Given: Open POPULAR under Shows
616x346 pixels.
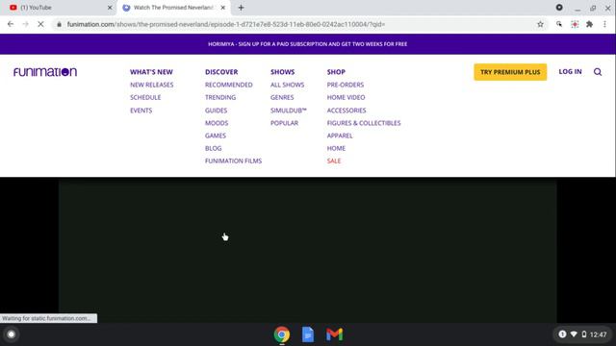Looking at the screenshot, I should tap(285, 123).
